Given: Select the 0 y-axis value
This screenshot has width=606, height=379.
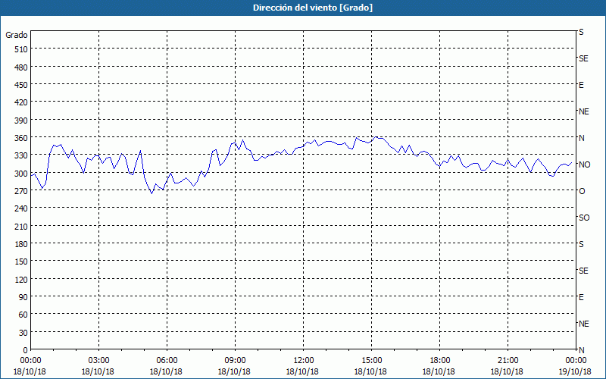Looking at the screenshot, I should (x=26, y=350).
